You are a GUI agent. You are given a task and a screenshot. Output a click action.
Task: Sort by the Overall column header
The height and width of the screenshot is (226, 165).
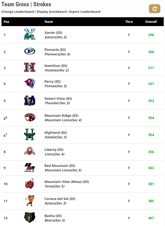click(151, 22)
